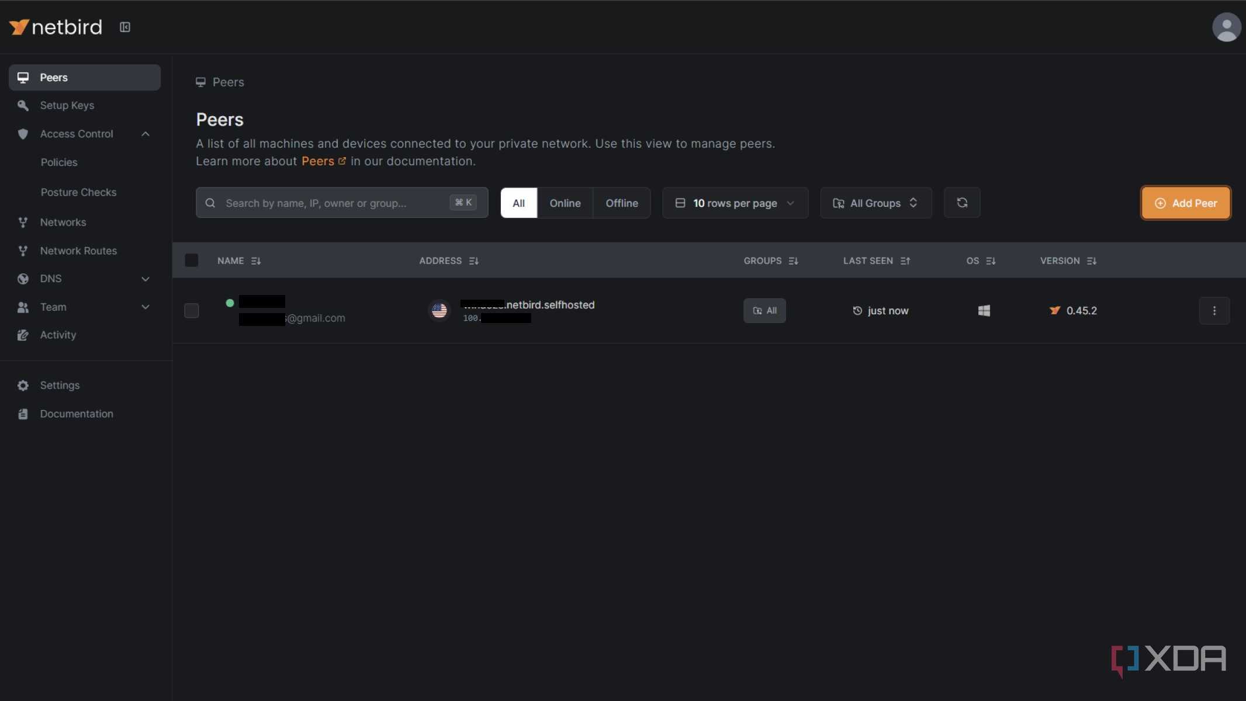Image resolution: width=1246 pixels, height=701 pixels.
Task: Click the just now last seen value
Action: (x=888, y=311)
